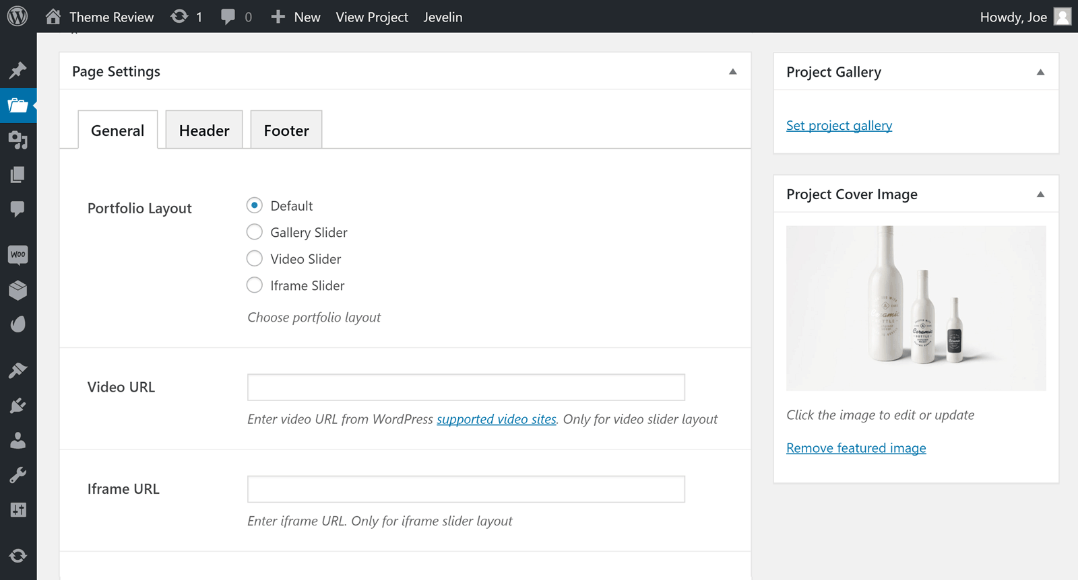This screenshot has height=580, width=1078.
Task: Collapse the Project Cover Image panel
Action: (x=1040, y=194)
